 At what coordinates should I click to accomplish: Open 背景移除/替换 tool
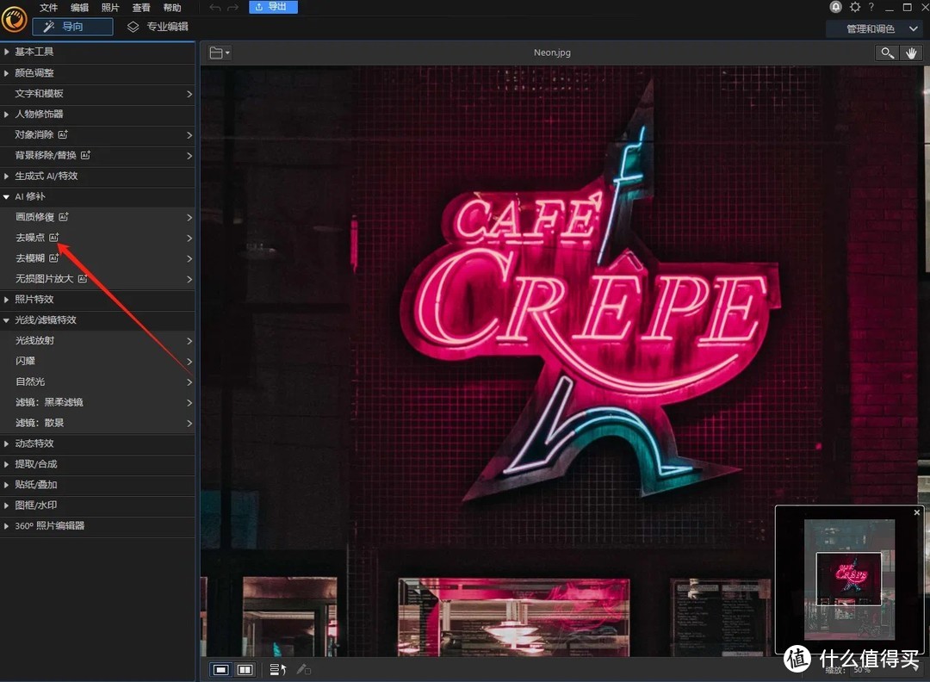coord(97,155)
